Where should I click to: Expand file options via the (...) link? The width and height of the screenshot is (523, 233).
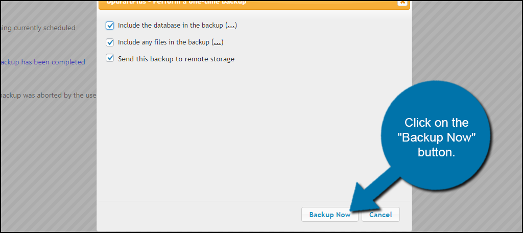coord(218,42)
